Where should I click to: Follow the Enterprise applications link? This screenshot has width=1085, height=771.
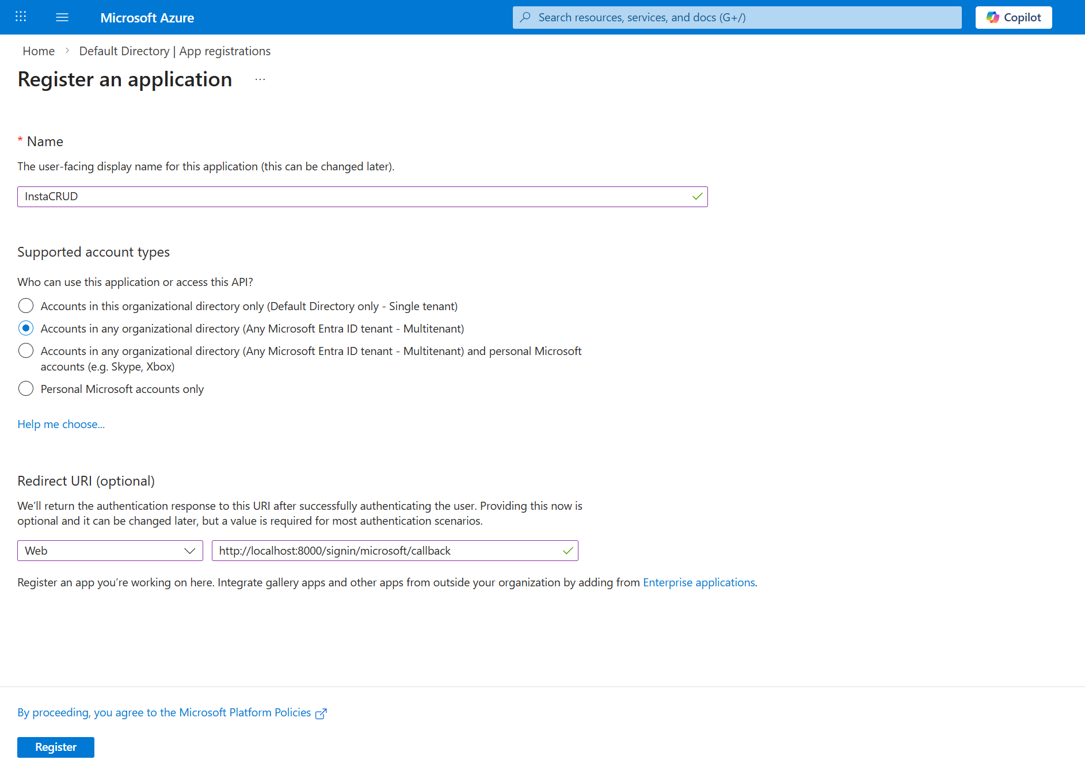[x=699, y=582]
